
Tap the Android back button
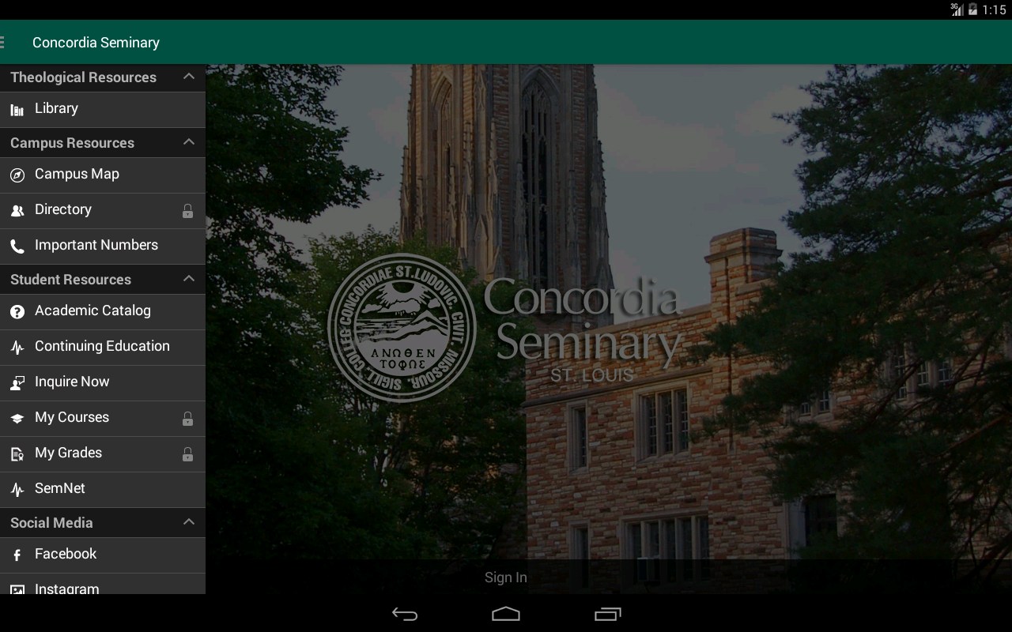(x=405, y=614)
